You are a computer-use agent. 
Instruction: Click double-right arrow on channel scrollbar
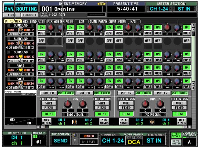point(189,127)
